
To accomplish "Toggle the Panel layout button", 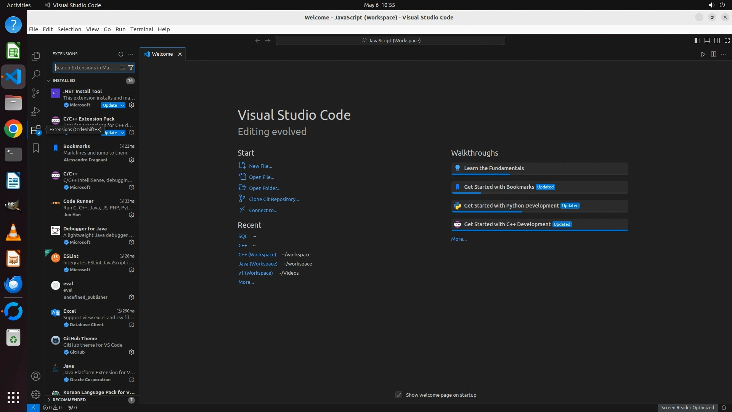I will pos(707,40).
